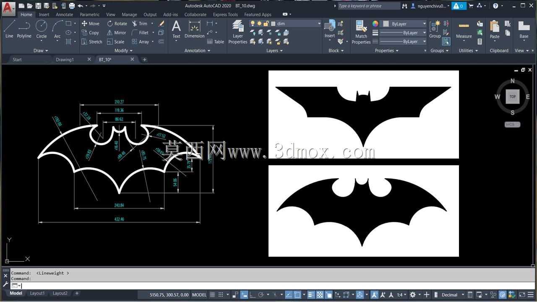This screenshot has width=537, height=302.
Task: Click the Insert block button
Action: click(330, 29)
